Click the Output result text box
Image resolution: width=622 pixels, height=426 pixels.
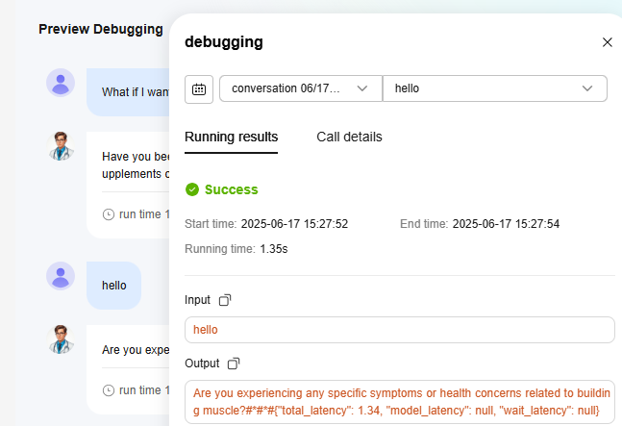point(399,402)
